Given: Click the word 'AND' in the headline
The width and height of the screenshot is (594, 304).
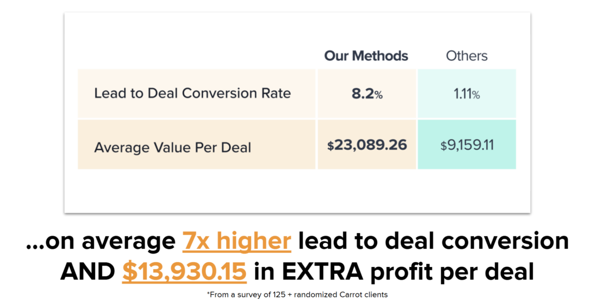Looking at the screenshot, I should click(x=88, y=272).
